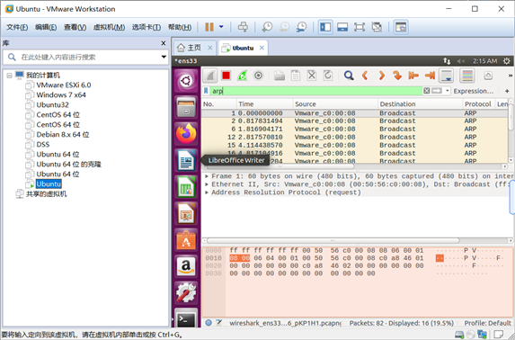Click the arp filter input field

click(x=316, y=91)
